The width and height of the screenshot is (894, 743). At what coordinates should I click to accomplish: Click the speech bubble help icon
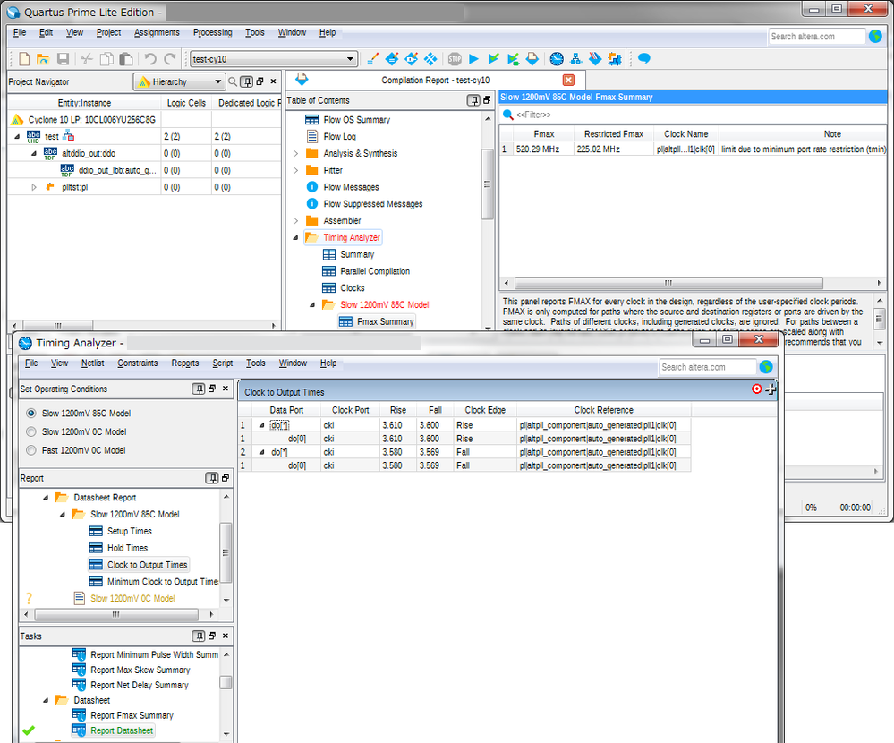point(643,59)
